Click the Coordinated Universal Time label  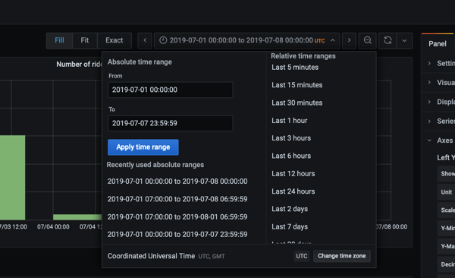(151, 256)
